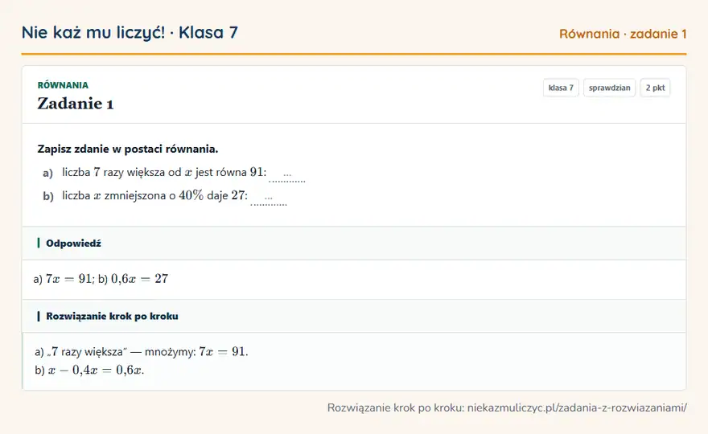The width and height of the screenshot is (708, 434).
Task: Click solution step b) 'x − 0,4x = 0,6x'
Action: (x=89, y=371)
